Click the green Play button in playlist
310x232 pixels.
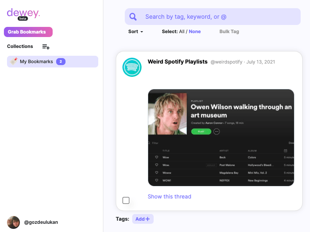[201, 131]
